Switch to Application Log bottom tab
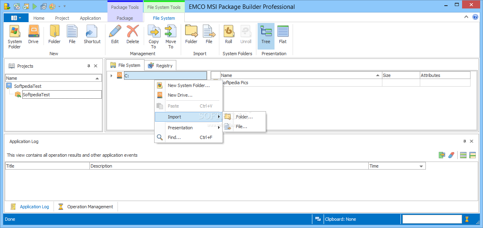Screen dimensions: 483x228 point(30,207)
